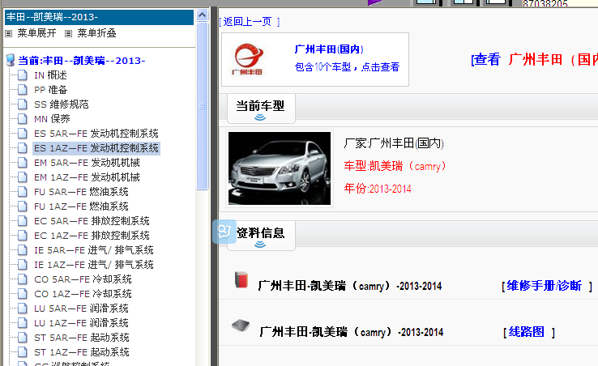Click page icon beside CO 5AR-FE 冷却系统
The height and width of the screenshot is (366, 598).
point(23,279)
